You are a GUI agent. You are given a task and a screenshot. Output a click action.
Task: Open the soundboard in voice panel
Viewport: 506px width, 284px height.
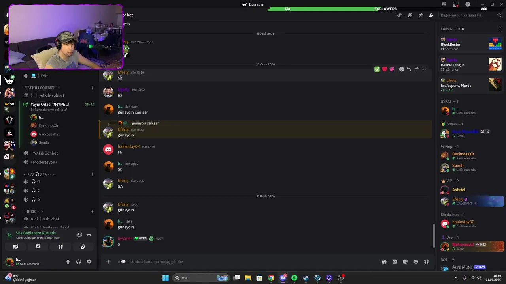83,247
